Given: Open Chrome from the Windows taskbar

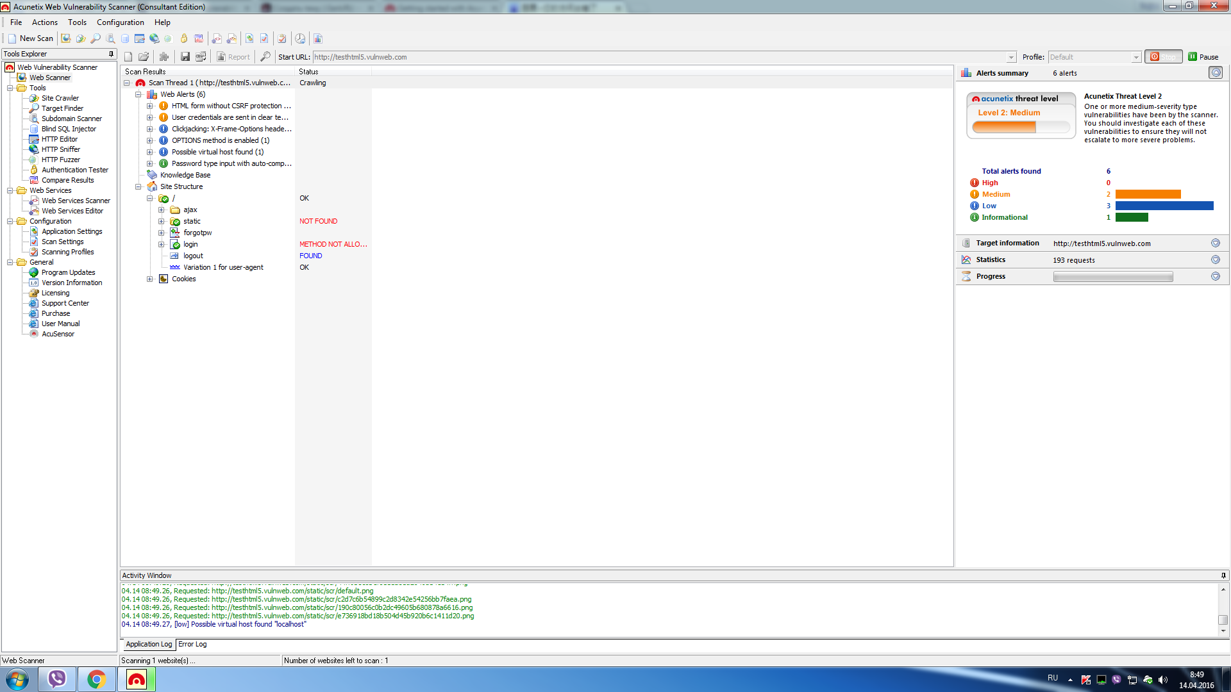Looking at the screenshot, I should [x=96, y=679].
